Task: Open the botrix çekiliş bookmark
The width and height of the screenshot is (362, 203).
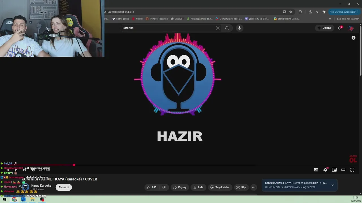Action: 120,19
